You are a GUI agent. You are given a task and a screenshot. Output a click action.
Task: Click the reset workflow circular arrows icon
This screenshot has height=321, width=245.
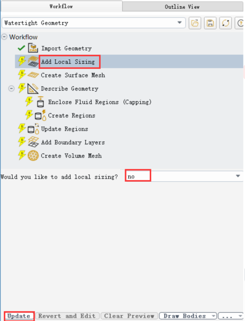[225, 23]
